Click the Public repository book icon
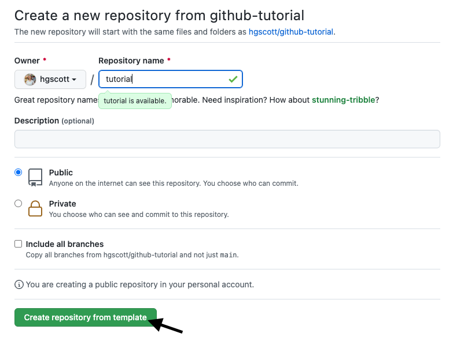This screenshot has height=341, width=453. click(35, 177)
